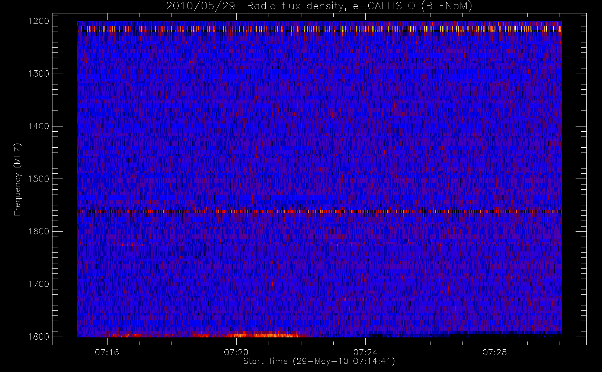
Task: Click the 1800 frequency tick label
Action: (39, 337)
